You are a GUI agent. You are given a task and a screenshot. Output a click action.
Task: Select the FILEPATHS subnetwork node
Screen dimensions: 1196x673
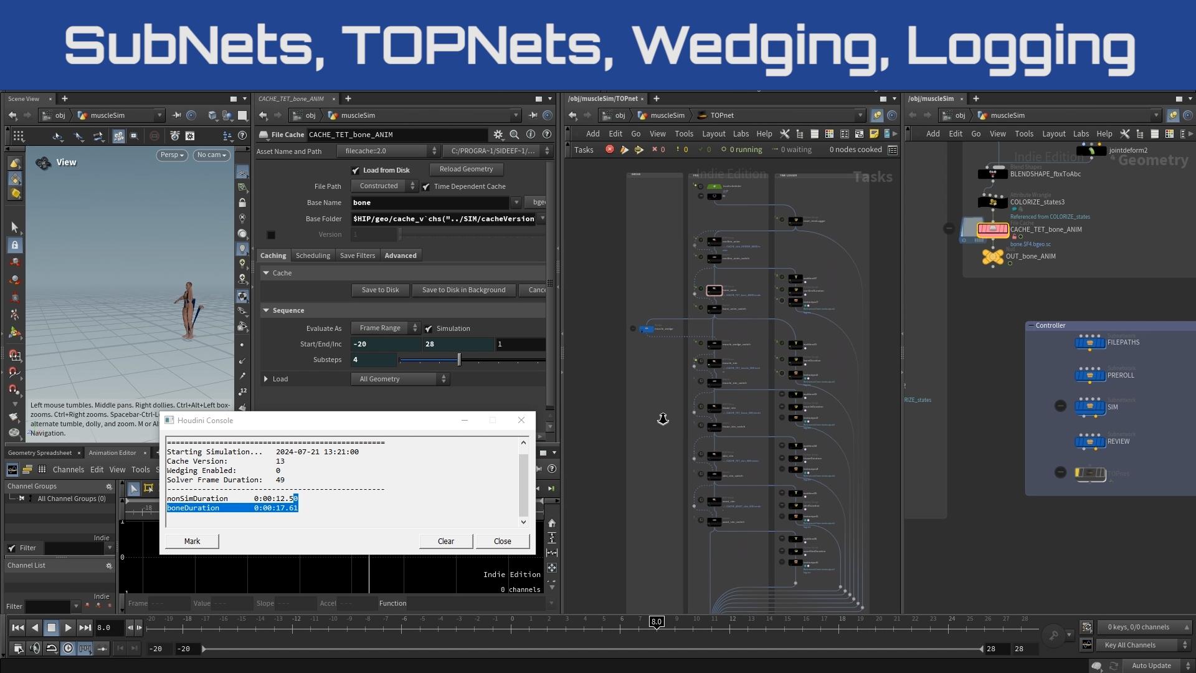1090,343
